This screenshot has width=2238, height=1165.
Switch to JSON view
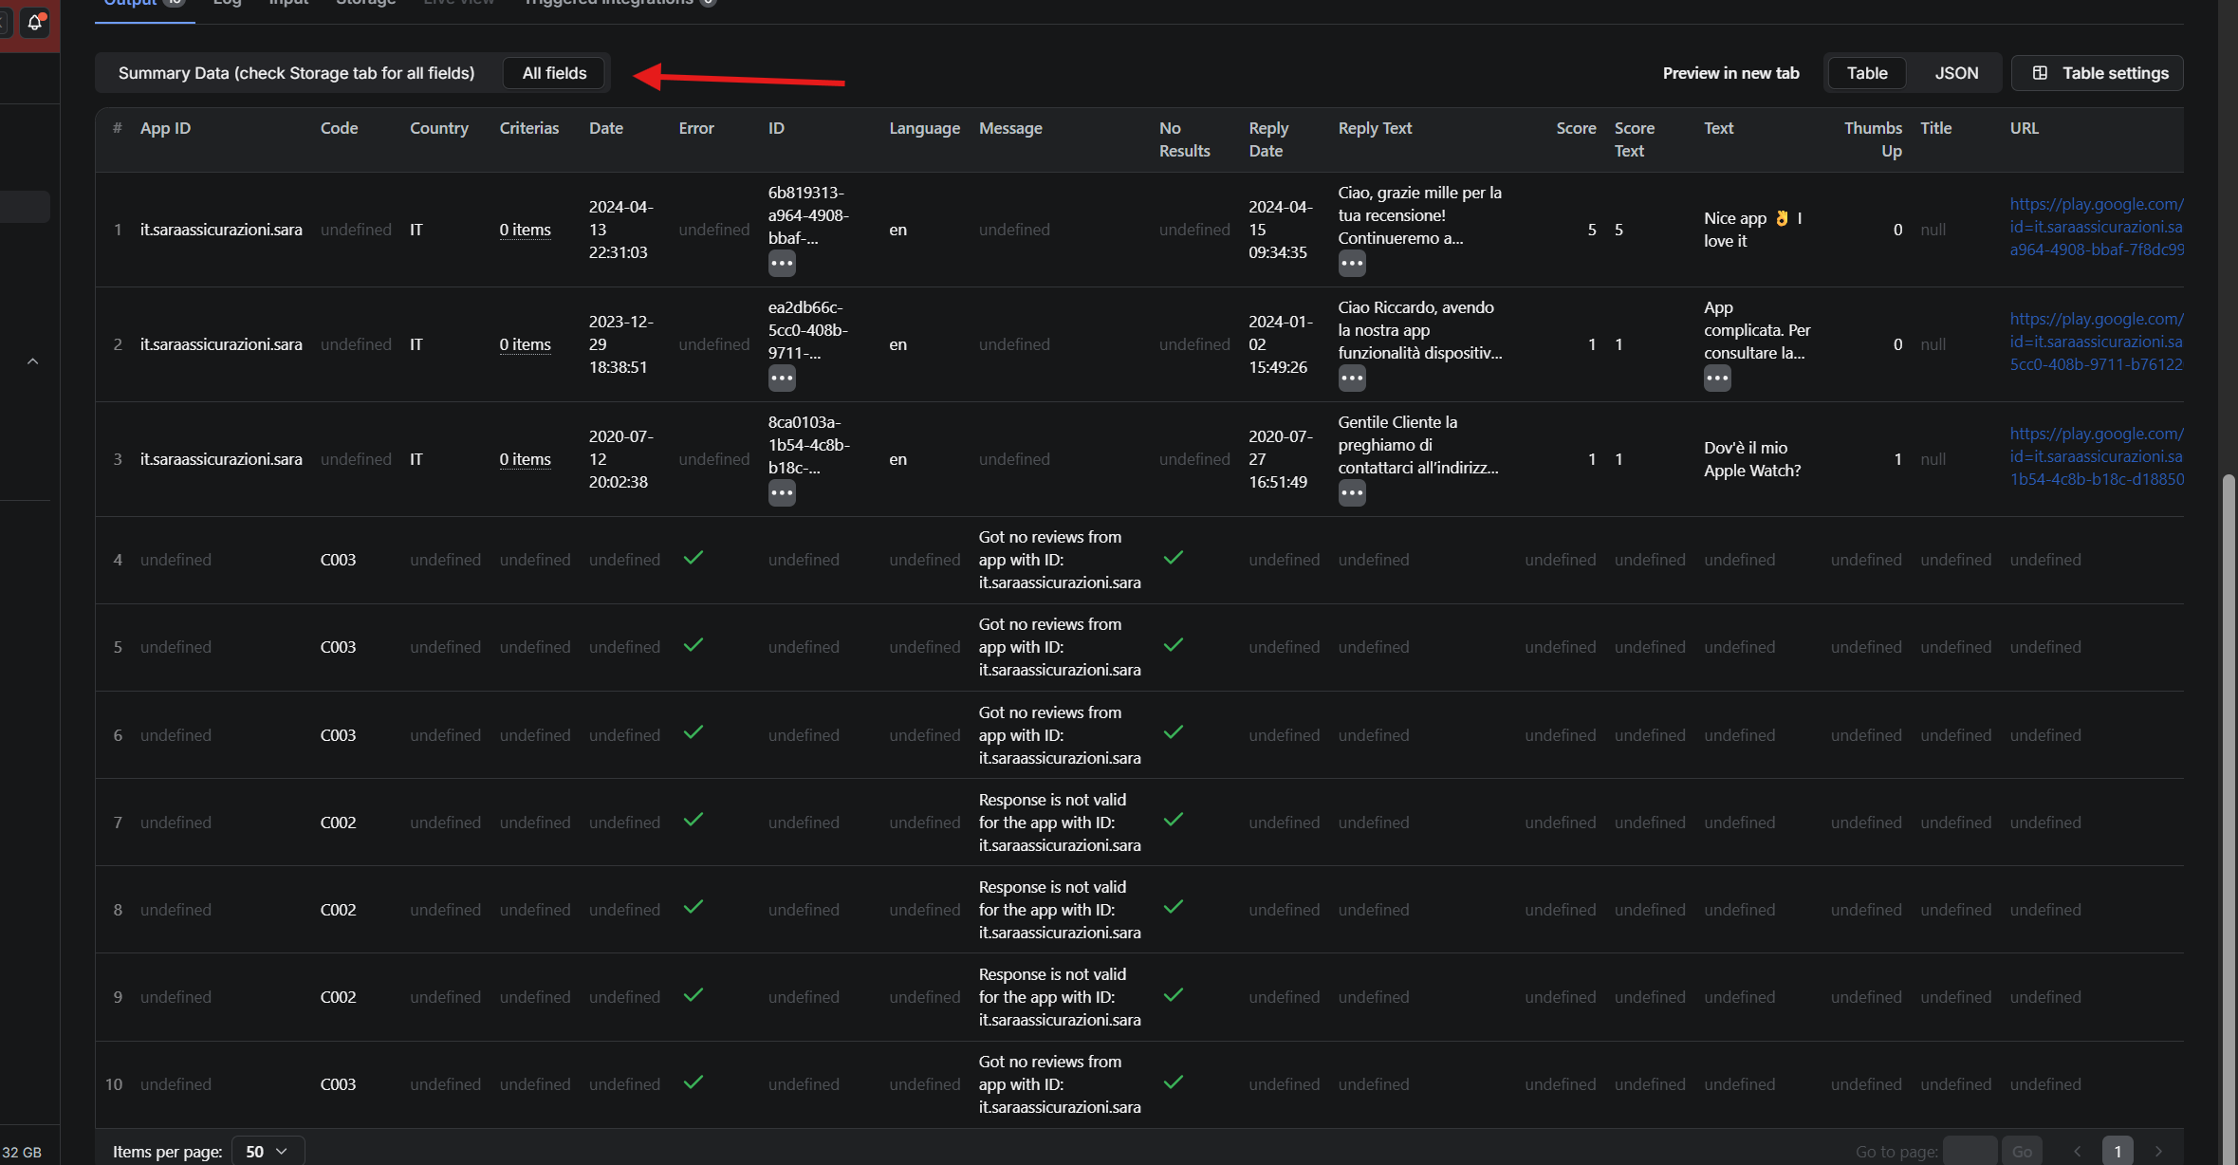[1956, 73]
